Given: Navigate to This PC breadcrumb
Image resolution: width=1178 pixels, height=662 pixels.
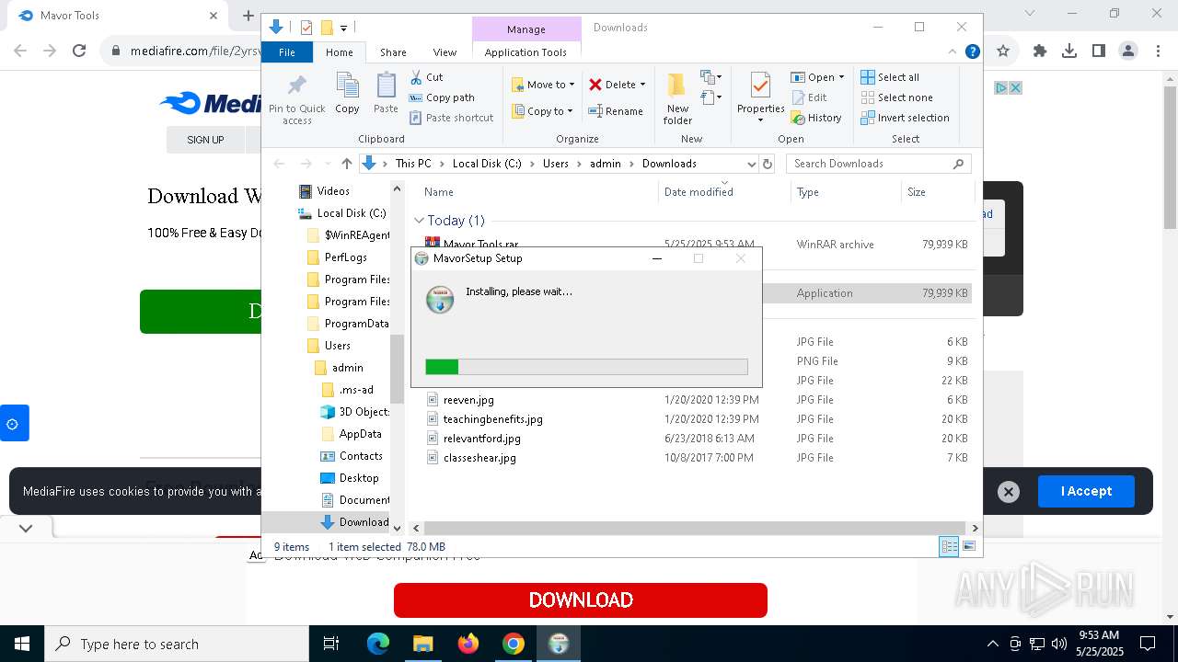Looking at the screenshot, I should pyautogui.click(x=413, y=164).
